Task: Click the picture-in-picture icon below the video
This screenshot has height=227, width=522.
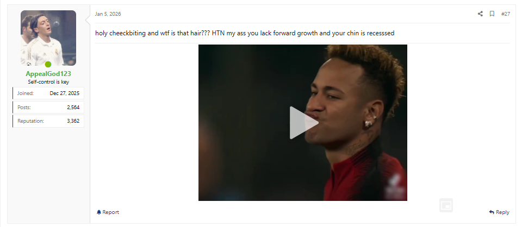Action: pos(446,205)
